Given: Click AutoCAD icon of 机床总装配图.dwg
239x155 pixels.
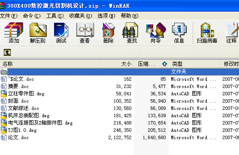Looking at the screenshot, I should 4,115.
